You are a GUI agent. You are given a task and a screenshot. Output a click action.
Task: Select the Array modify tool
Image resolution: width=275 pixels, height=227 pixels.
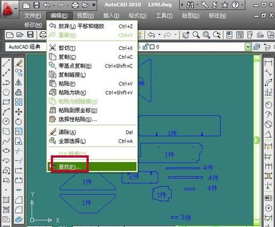(x=19, y=102)
